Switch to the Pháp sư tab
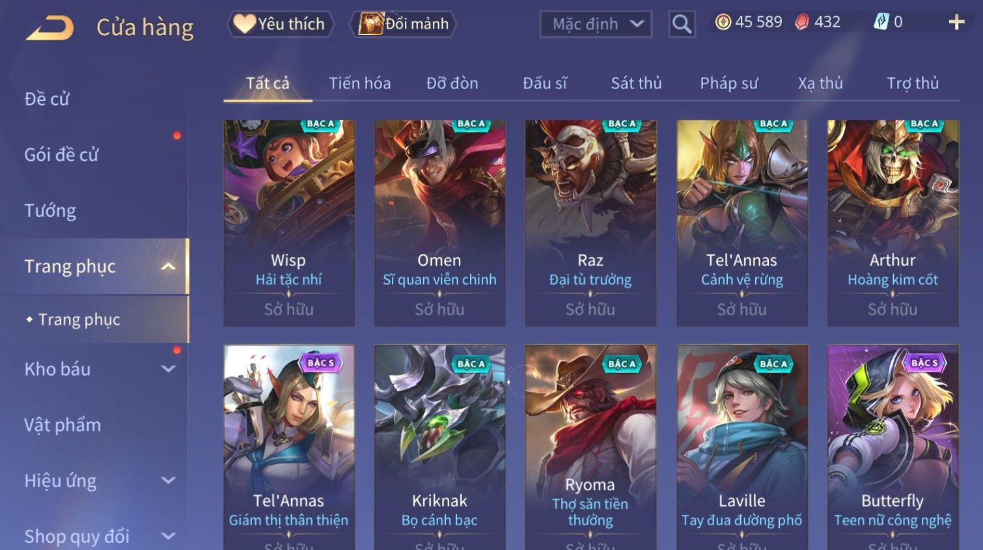 point(729,83)
